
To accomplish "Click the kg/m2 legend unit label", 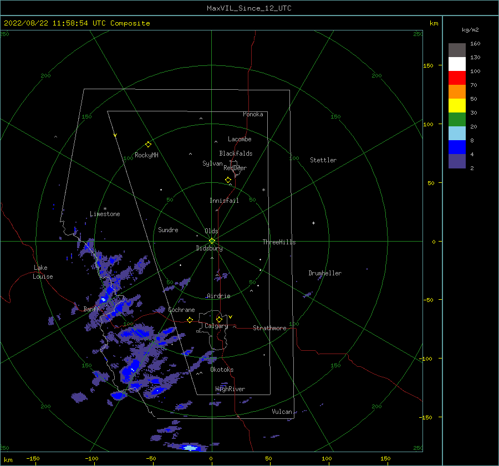I will [x=470, y=30].
